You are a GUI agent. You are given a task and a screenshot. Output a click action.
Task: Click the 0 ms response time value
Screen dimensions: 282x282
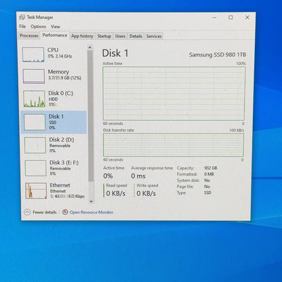tap(138, 176)
